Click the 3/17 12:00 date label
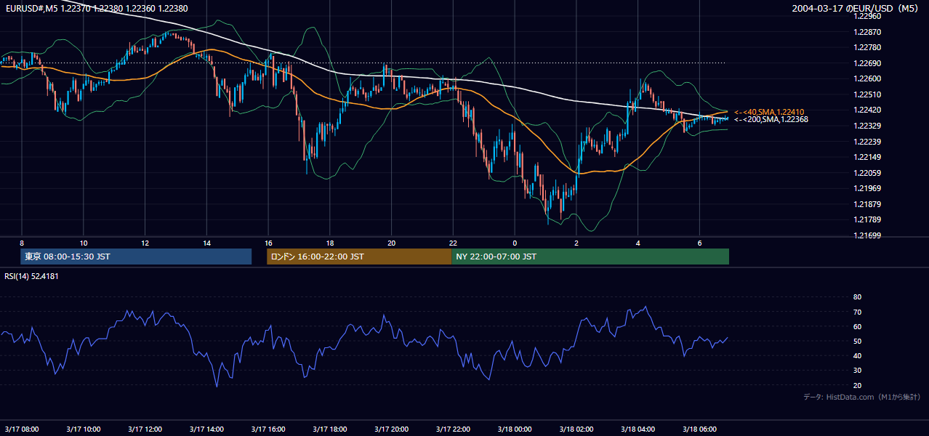 point(145,429)
